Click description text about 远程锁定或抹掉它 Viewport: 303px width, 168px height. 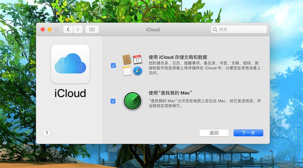click(205, 103)
